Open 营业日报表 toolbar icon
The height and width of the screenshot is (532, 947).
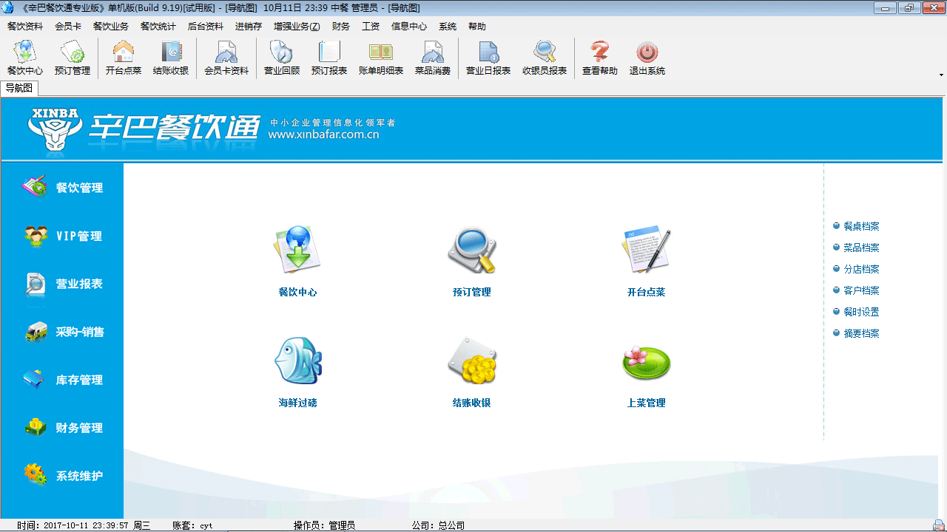pos(488,58)
